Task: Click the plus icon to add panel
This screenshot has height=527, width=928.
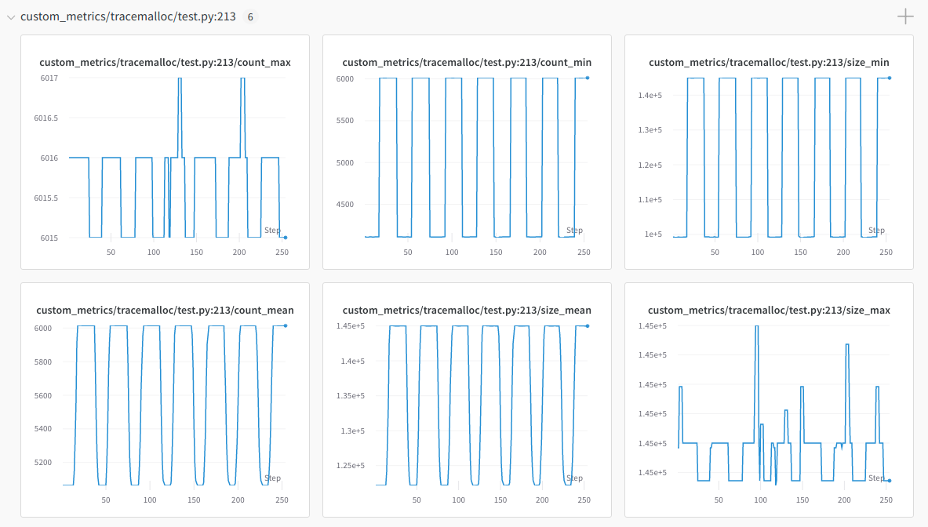Action: click(x=905, y=16)
